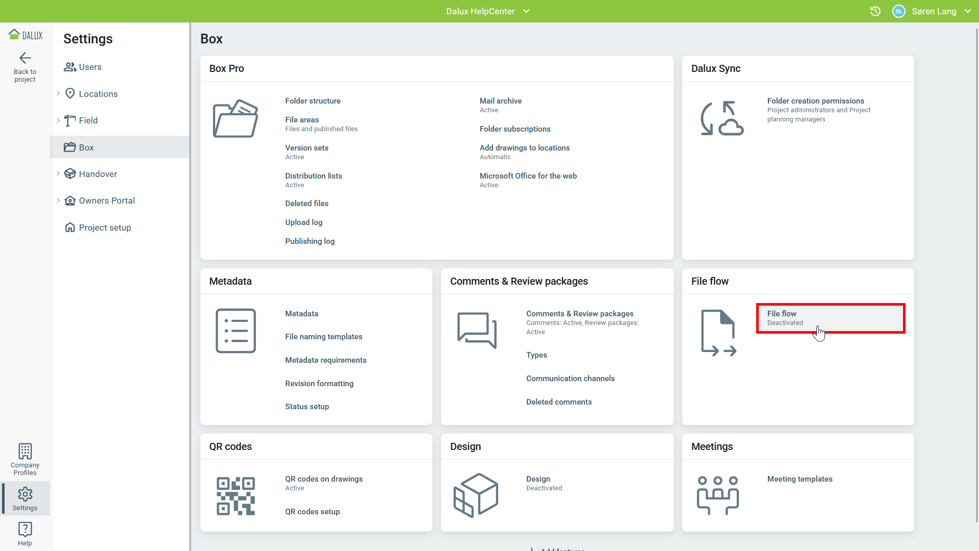Click the Help question mark icon
This screenshot has width=979, height=551.
(x=25, y=530)
